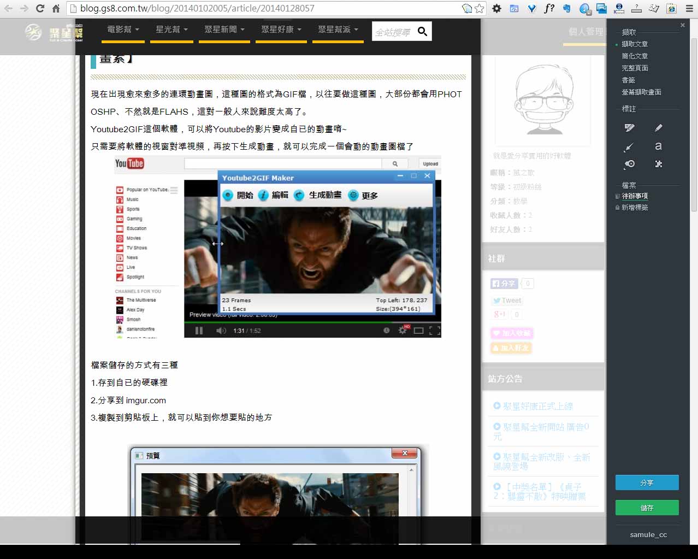This screenshot has width=698, height=559.
Task: Select the text 'a' annotation tool
Action: [658, 146]
